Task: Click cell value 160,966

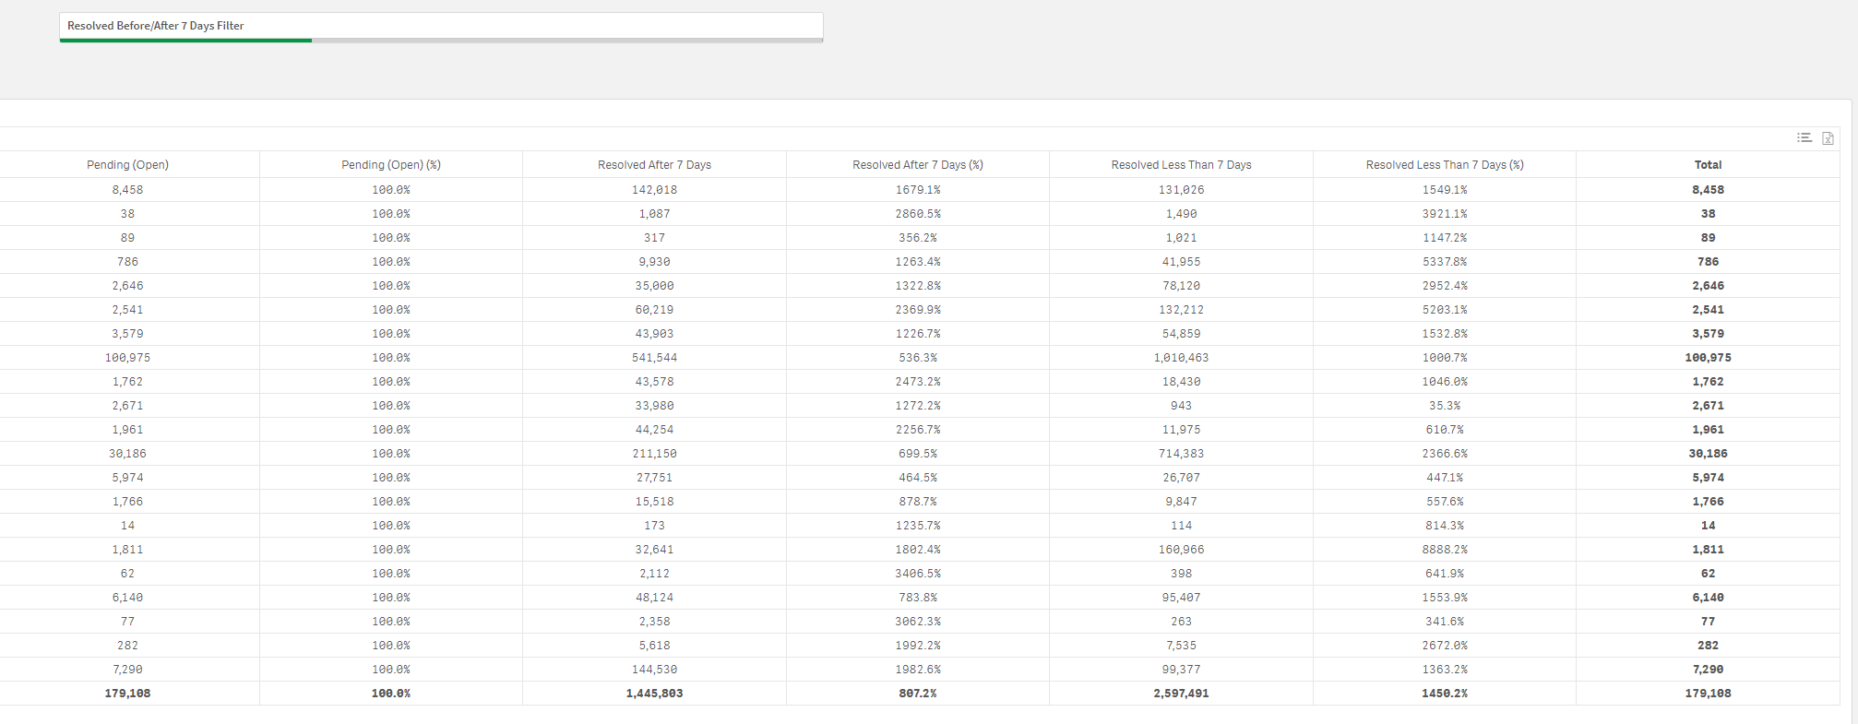Action: click(x=1181, y=550)
